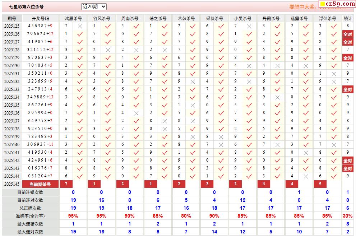This screenshot has height=237, width=356.
Task: Click the 全对 badge in row 2025143
Action: pyautogui.click(x=348, y=168)
